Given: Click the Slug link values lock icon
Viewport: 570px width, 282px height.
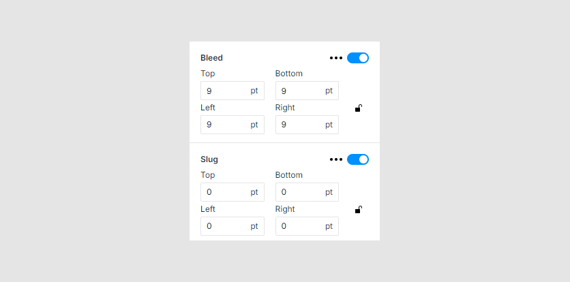Looking at the screenshot, I should click(359, 210).
